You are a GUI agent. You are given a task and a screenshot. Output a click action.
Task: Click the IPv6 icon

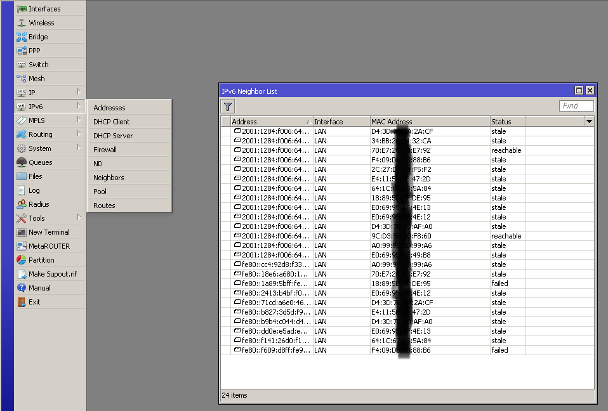tap(22, 106)
